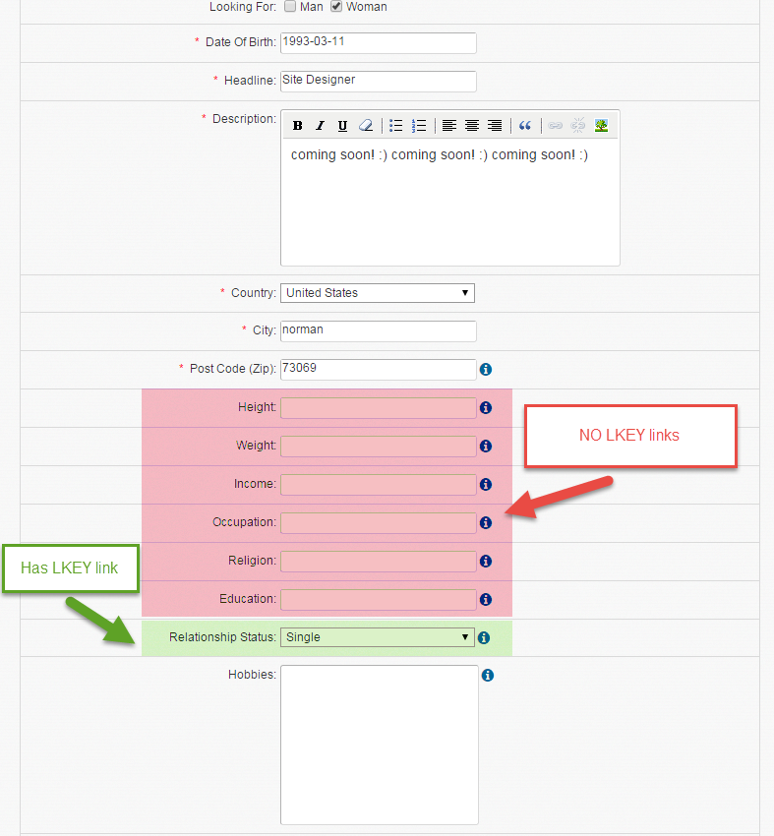Screen dimensions: 774x836
Task: Center-align the description text
Action: tap(472, 126)
